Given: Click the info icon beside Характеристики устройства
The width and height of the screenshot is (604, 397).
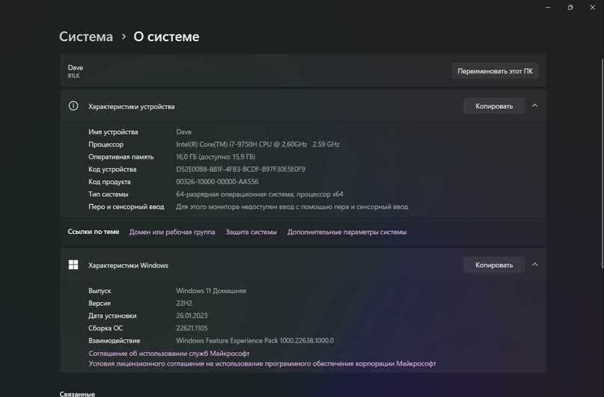Looking at the screenshot, I should 73,105.
